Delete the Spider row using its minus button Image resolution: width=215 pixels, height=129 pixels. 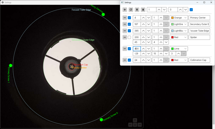coord(125,37)
